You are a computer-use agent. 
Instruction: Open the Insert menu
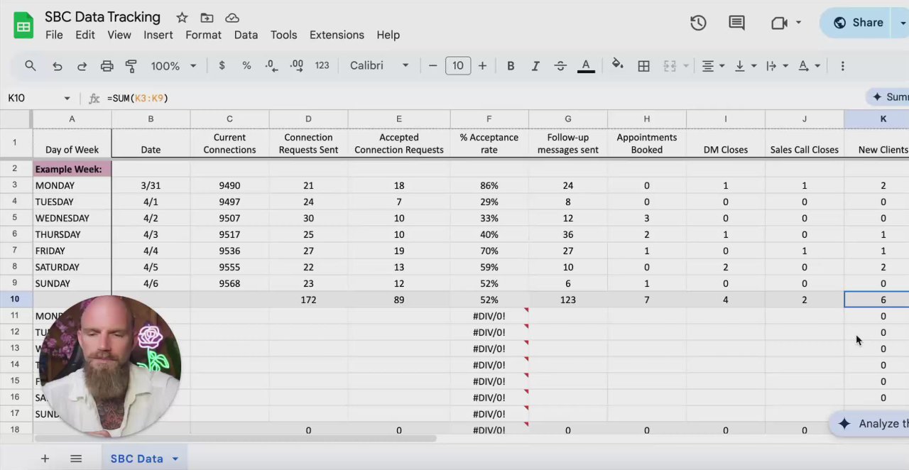click(158, 35)
